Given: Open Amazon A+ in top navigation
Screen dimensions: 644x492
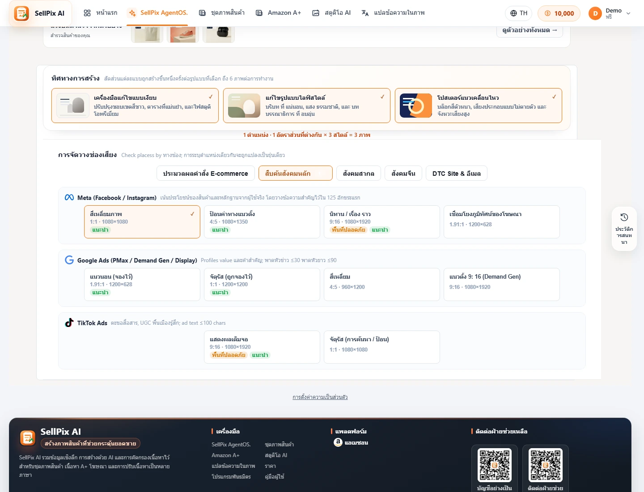Looking at the screenshot, I should coord(278,13).
